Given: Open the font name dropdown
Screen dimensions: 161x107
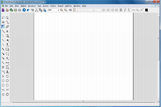Looking at the screenshot, I should point(92,10).
